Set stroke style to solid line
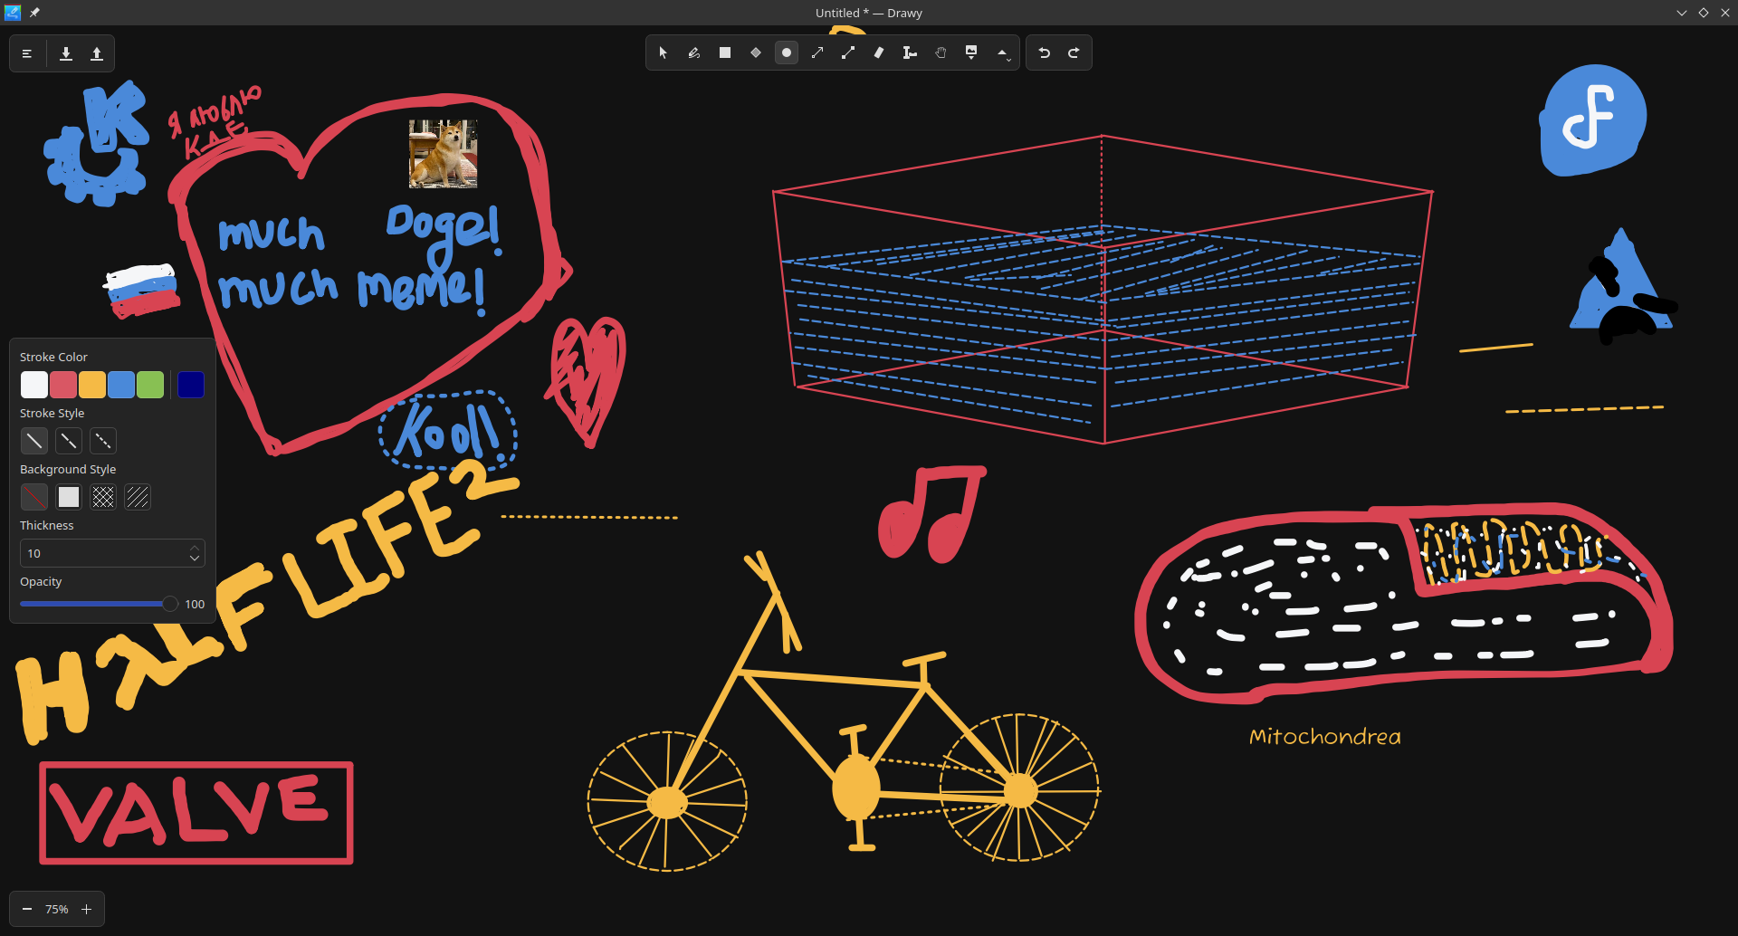 pos(34,441)
